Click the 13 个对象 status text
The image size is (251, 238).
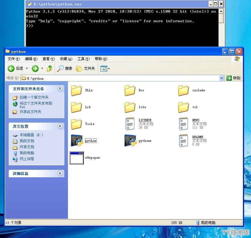(13, 223)
